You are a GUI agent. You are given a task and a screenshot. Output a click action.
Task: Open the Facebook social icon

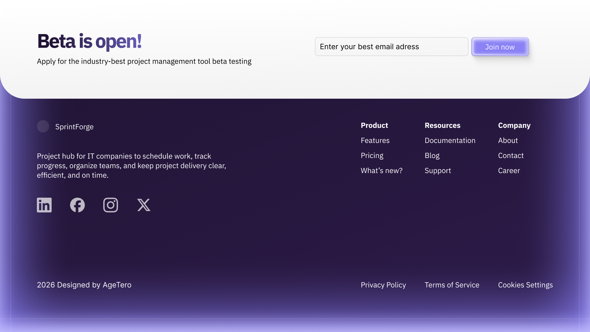click(77, 205)
